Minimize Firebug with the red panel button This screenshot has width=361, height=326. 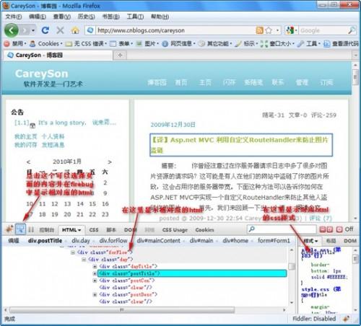click(x=322, y=229)
